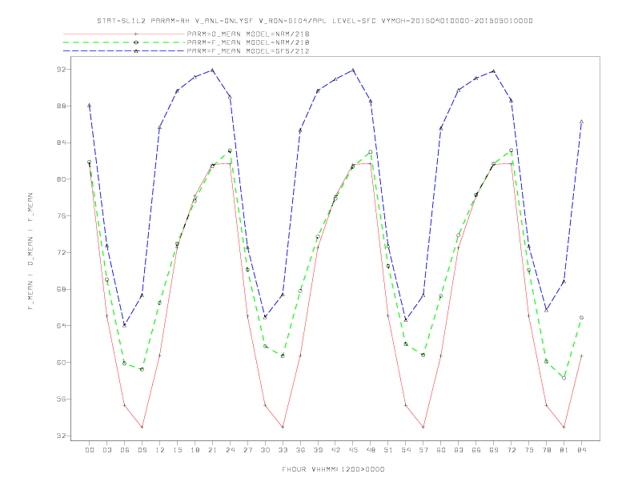Click x-axis forecast hour label 78
The image size is (634, 490).
tap(546, 450)
